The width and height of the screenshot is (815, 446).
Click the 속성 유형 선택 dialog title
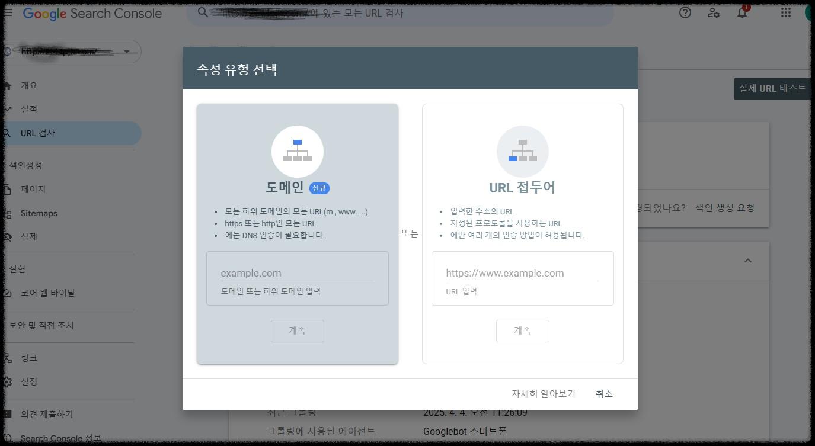(237, 70)
